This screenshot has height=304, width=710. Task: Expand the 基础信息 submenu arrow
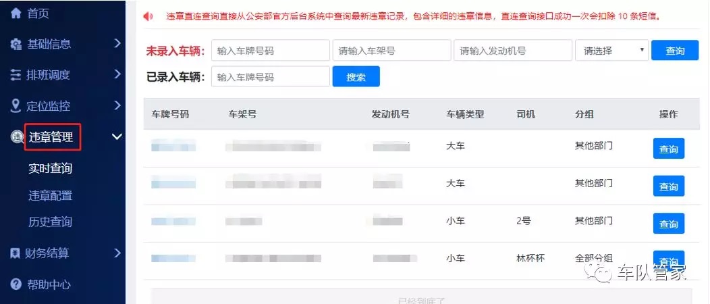coord(117,44)
